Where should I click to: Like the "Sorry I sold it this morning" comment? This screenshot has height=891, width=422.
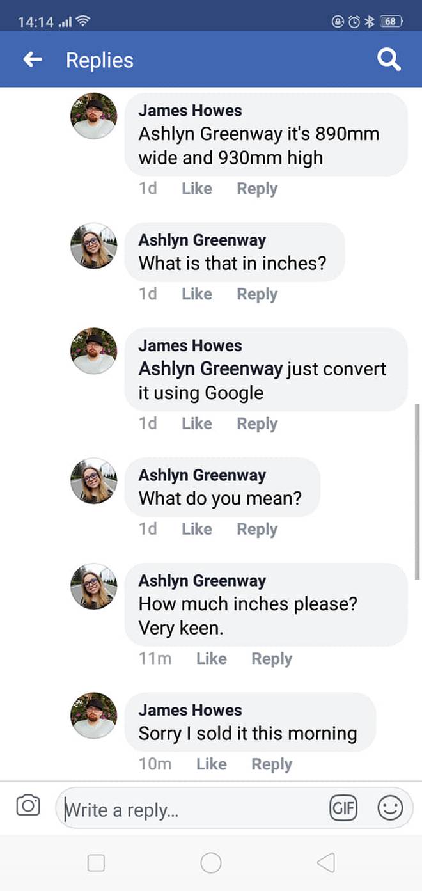click(x=211, y=764)
